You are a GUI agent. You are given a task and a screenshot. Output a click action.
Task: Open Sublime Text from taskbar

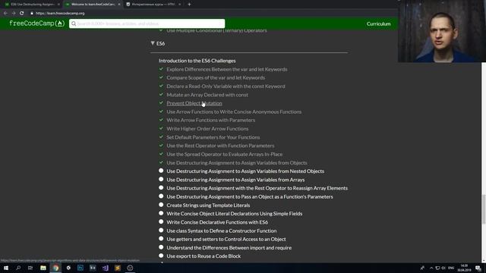point(118,268)
